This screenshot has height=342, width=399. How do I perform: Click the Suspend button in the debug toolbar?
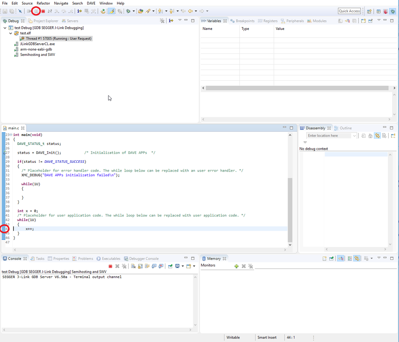(x=36, y=11)
